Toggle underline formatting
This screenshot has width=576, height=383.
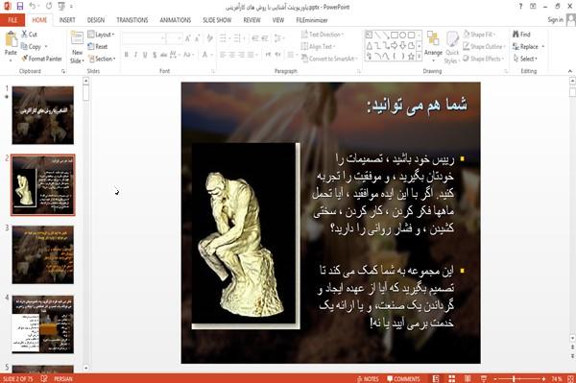click(145, 55)
